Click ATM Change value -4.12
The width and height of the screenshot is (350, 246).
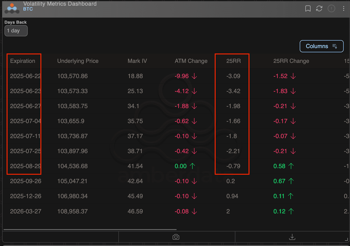[x=182, y=91]
